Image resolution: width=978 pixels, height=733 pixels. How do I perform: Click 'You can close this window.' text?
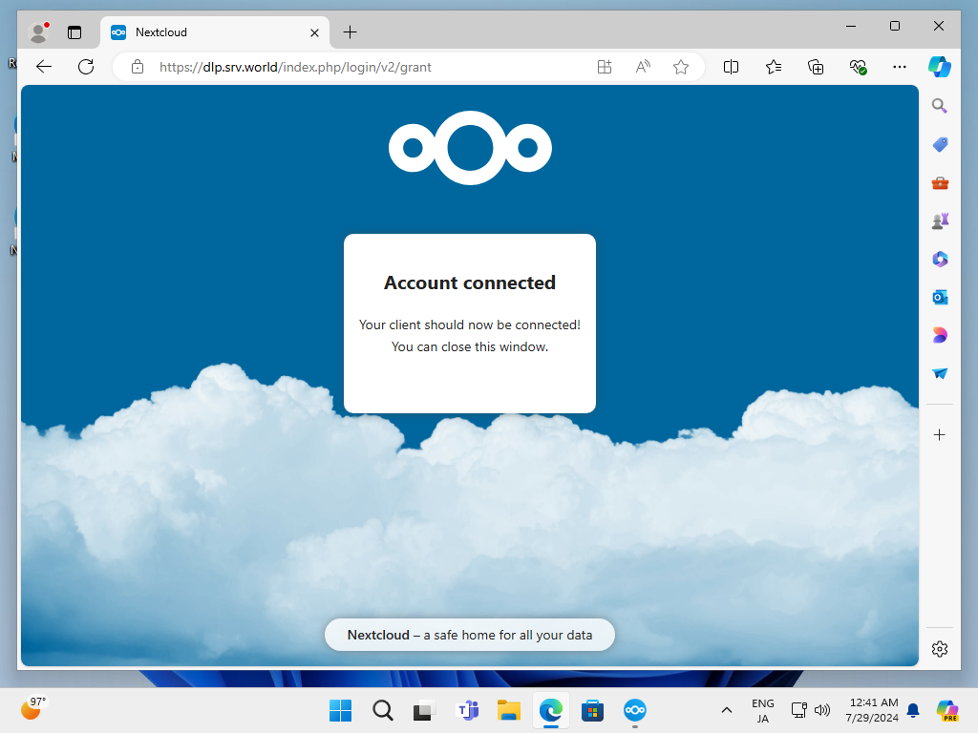470,346
